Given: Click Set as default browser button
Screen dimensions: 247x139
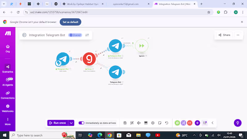Looking at the screenshot, I should coord(70,22).
